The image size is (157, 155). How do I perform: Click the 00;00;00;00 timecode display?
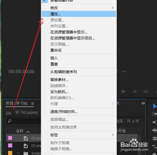(x=21, y=72)
